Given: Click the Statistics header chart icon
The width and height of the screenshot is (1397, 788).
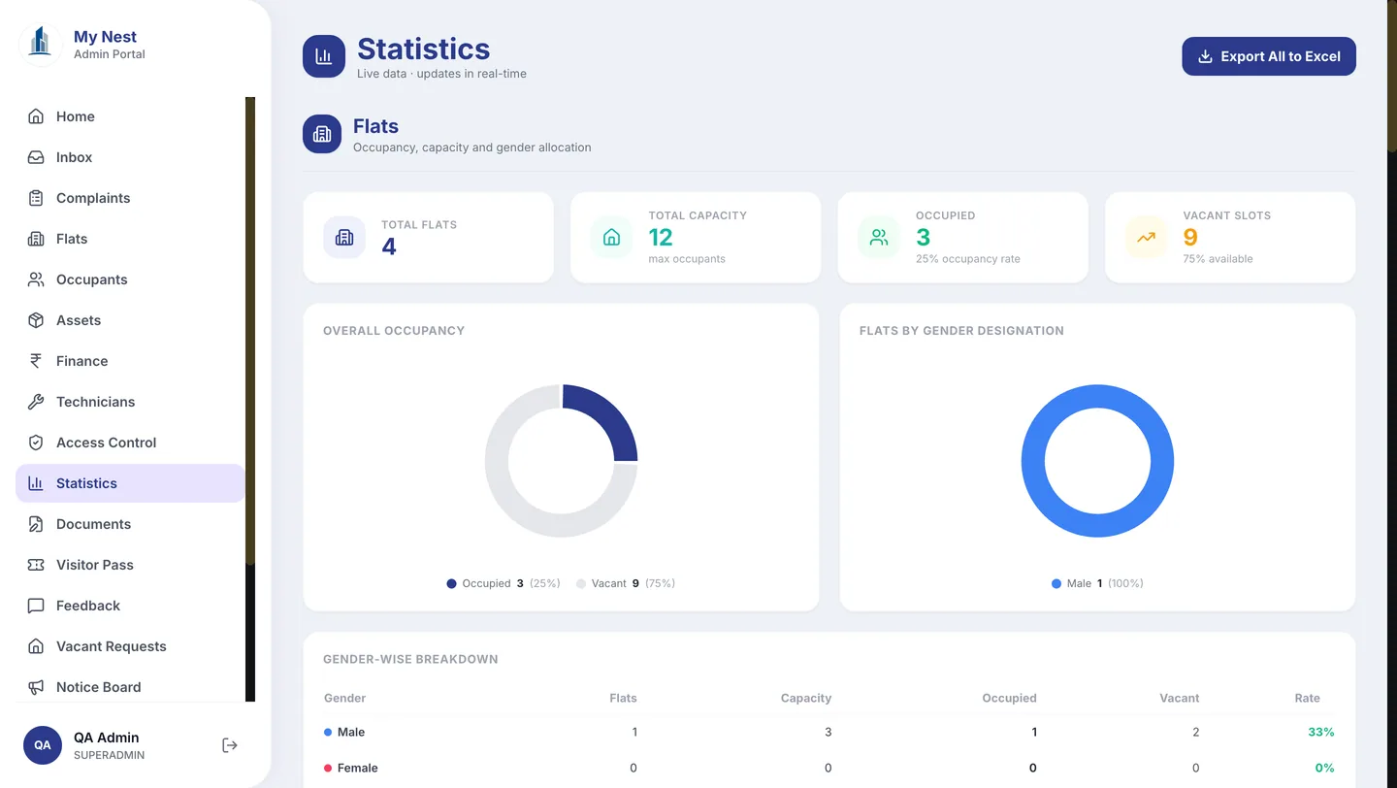Looking at the screenshot, I should (324, 56).
